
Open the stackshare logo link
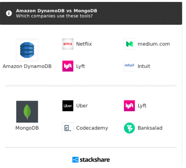(91, 160)
